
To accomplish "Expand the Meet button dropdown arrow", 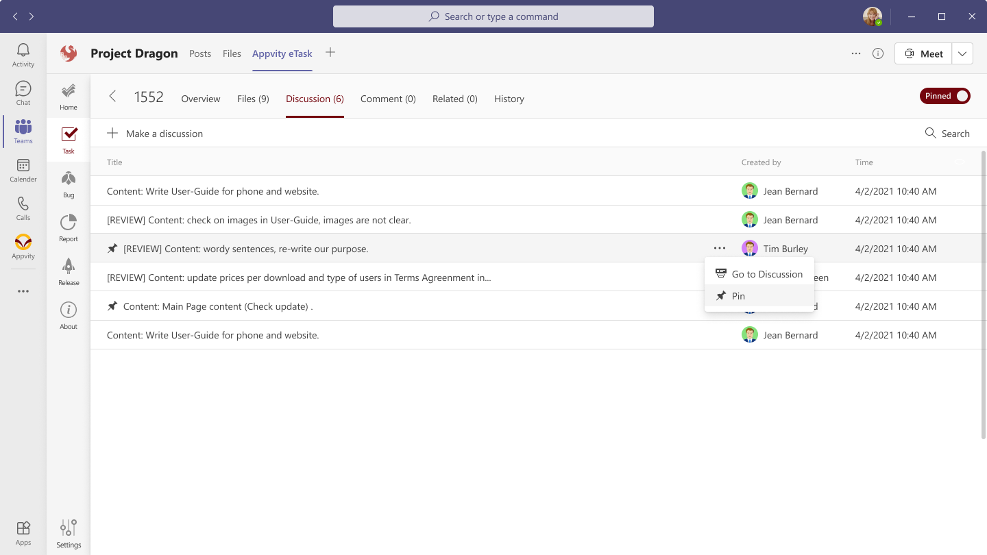I will coord(962,53).
